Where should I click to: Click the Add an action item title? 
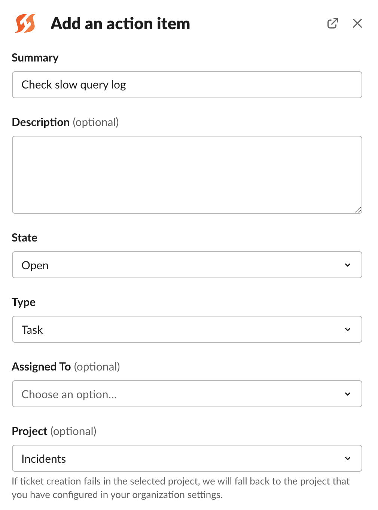pos(121,23)
